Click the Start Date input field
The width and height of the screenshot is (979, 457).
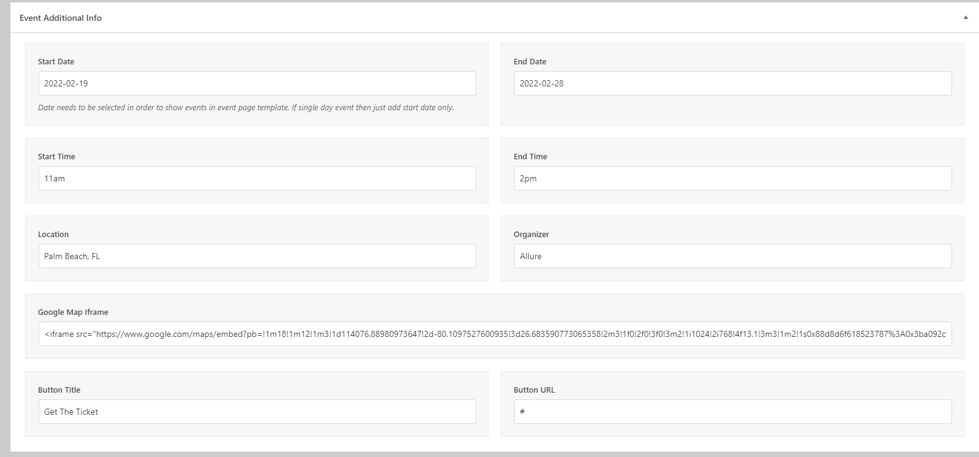(x=257, y=83)
